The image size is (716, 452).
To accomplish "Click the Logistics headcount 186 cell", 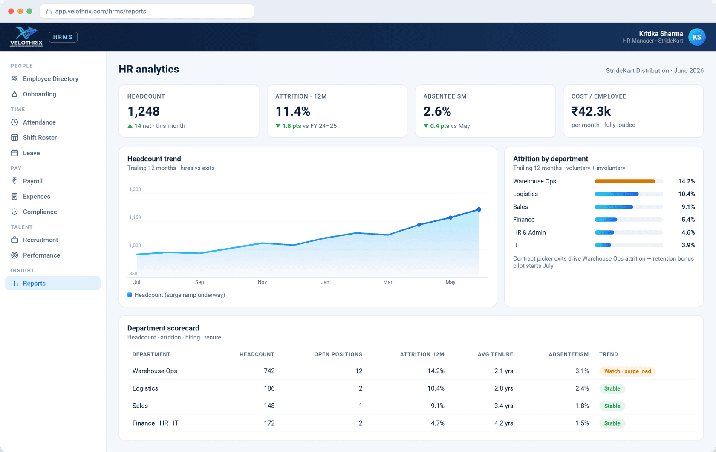I will click(269, 388).
